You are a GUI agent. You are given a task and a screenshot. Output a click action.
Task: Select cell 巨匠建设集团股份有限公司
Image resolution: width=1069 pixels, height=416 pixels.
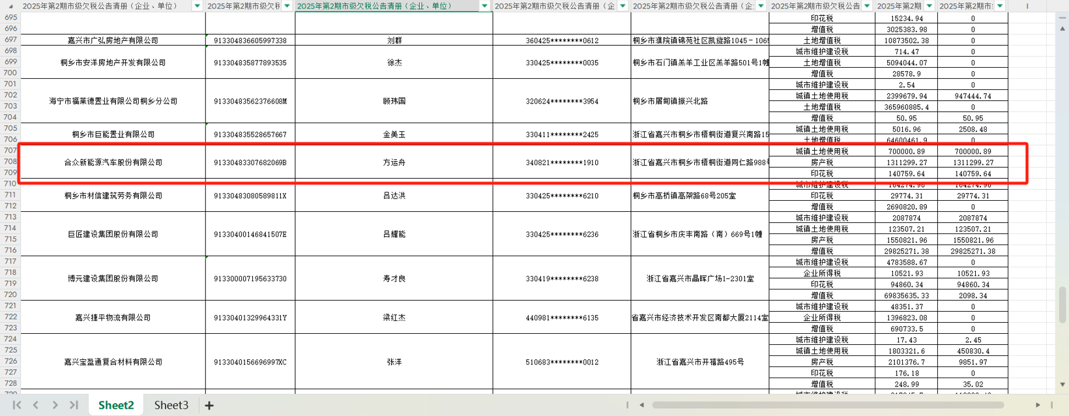pos(113,234)
